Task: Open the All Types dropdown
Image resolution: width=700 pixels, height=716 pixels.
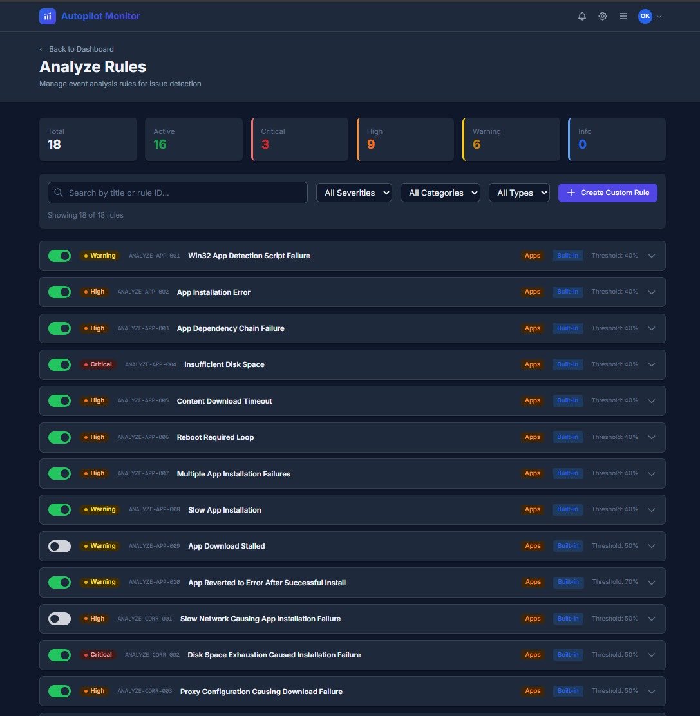Action: tap(519, 193)
